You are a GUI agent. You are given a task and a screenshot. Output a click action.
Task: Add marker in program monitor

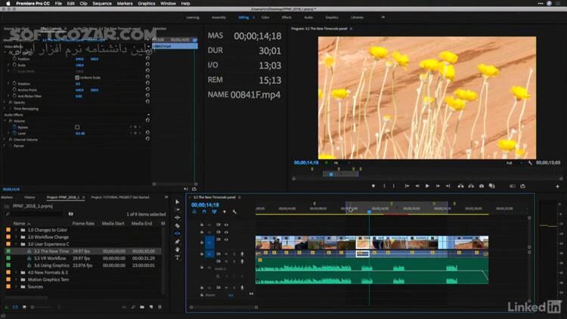coord(373,186)
